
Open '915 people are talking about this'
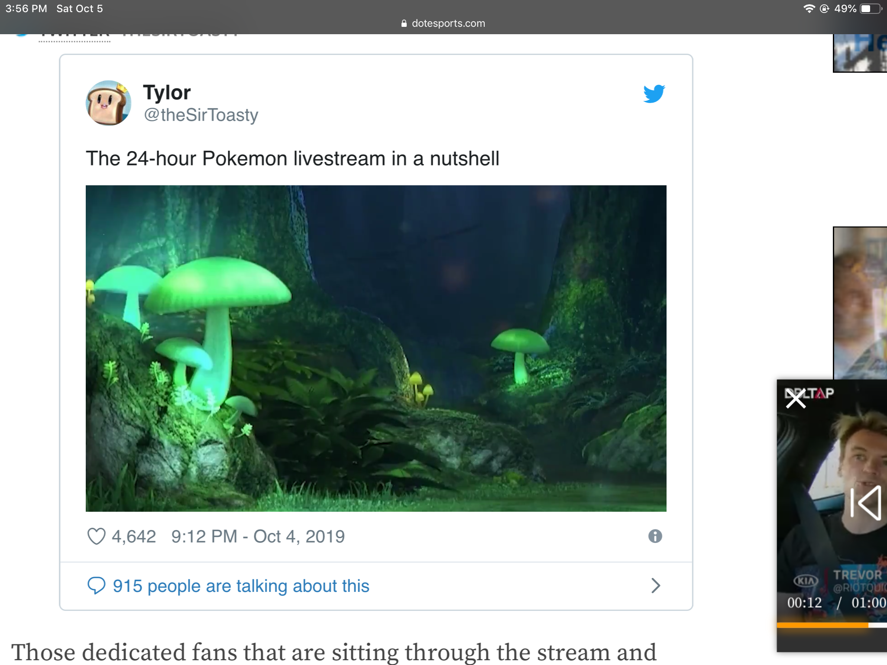tap(241, 586)
